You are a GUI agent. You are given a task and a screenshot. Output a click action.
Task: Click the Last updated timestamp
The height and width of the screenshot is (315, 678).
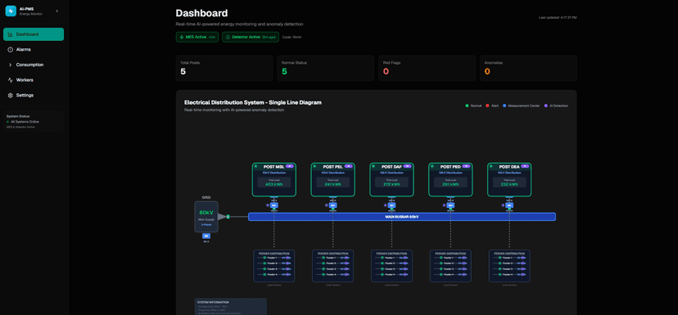click(x=558, y=18)
